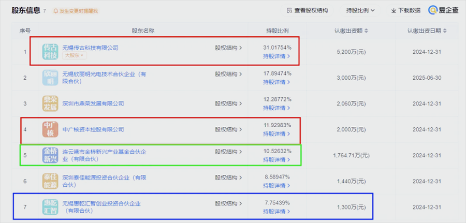
Task: Click the 7.75439% percentage value
Action: 278,203
